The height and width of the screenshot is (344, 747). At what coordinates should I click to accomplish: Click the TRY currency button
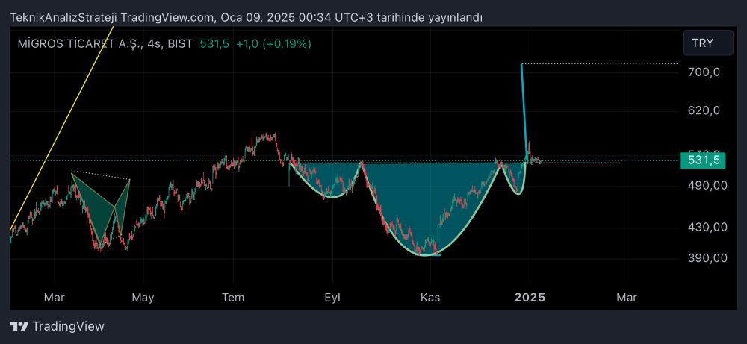707,43
